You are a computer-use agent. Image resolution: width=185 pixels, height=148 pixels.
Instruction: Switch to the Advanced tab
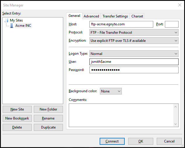91,16
